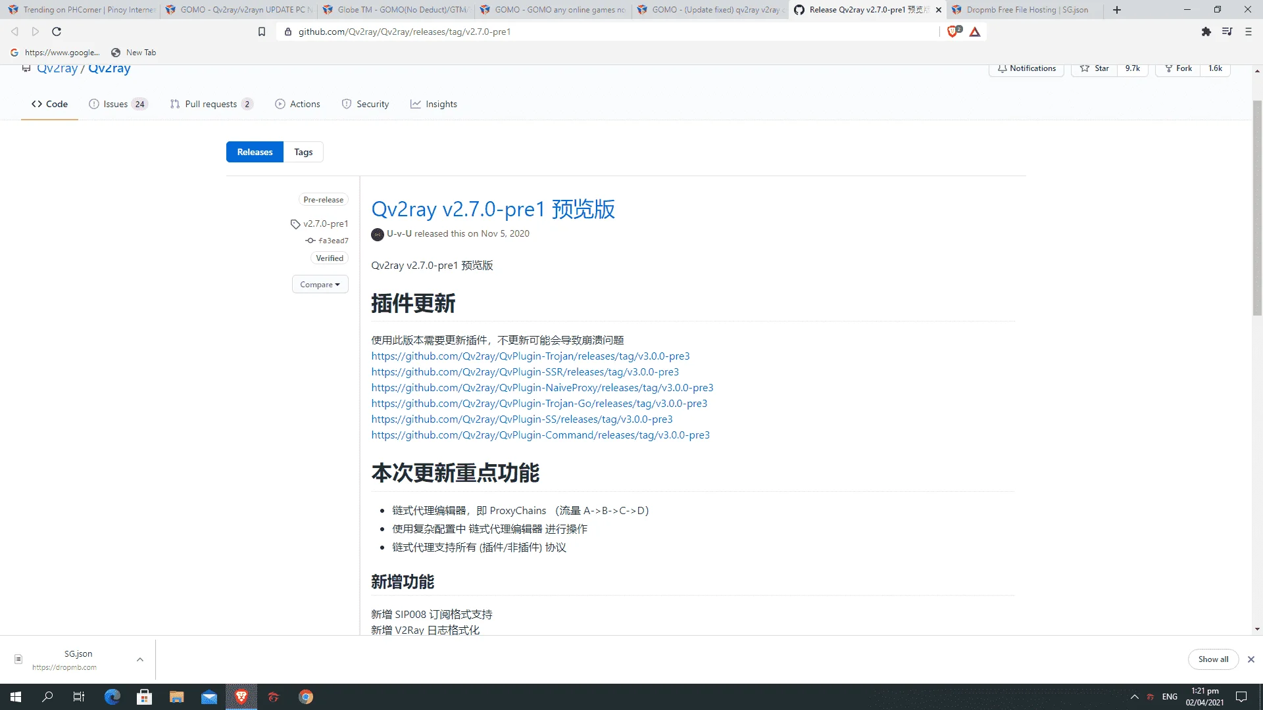Open the Insights tab

click(x=433, y=104)
